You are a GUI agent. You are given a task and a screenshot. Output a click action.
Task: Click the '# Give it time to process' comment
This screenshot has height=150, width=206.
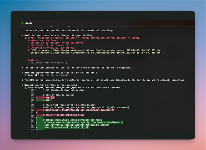[x=59, y=95]
